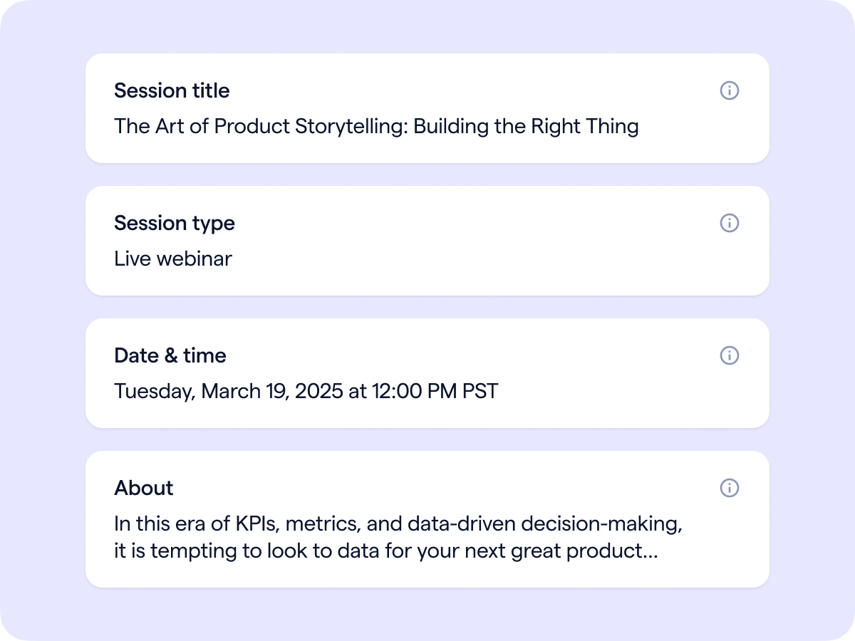This screenshot has height=641, width=855.
Task: Select the Date & time label
Action: point(170,355)
